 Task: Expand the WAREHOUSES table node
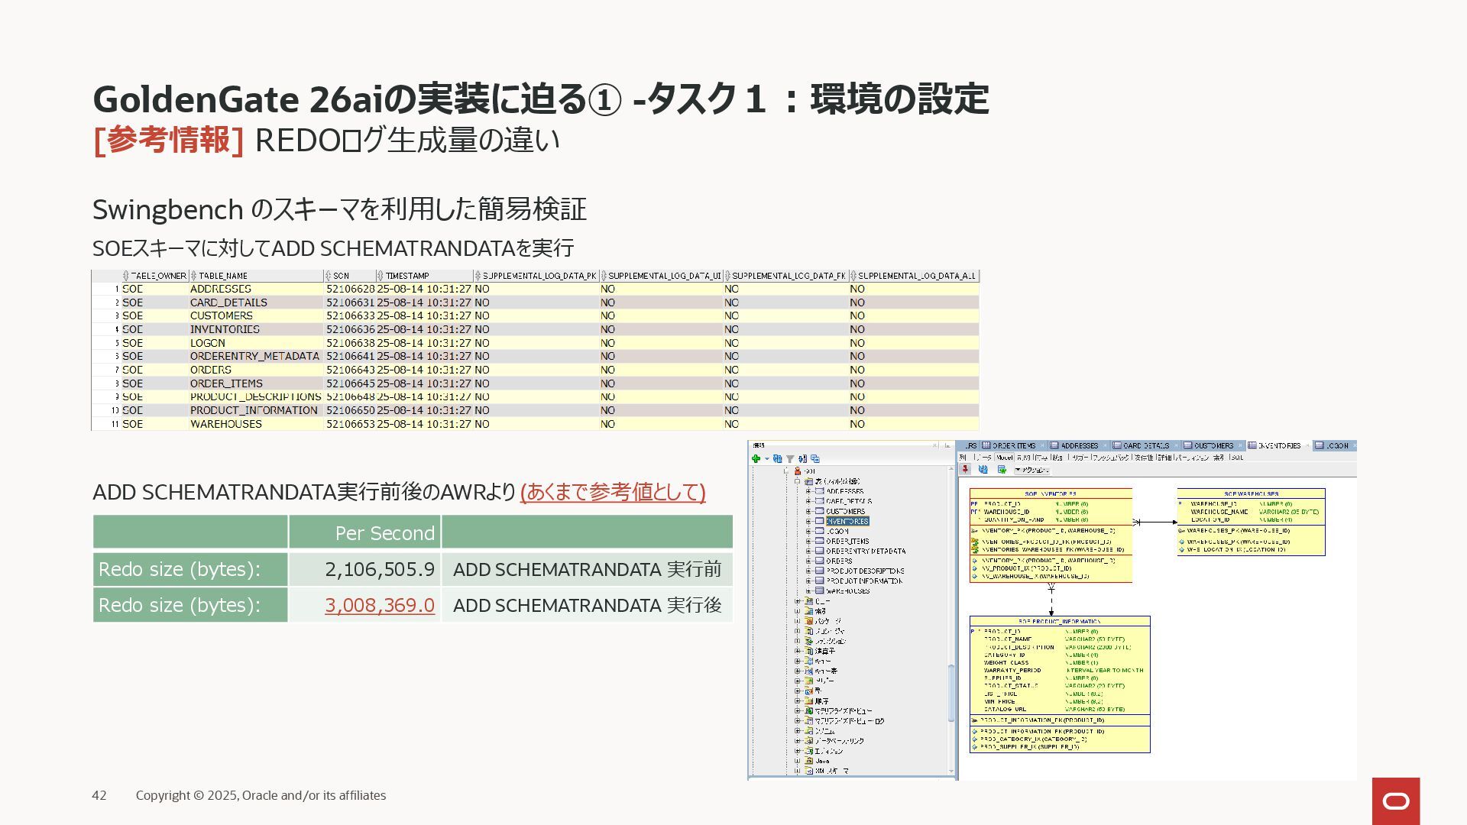808,591
